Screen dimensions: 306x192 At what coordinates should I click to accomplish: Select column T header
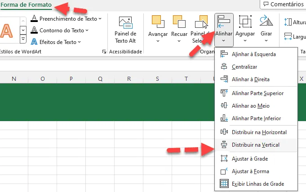pyautogui.click(x=186, y=79)
